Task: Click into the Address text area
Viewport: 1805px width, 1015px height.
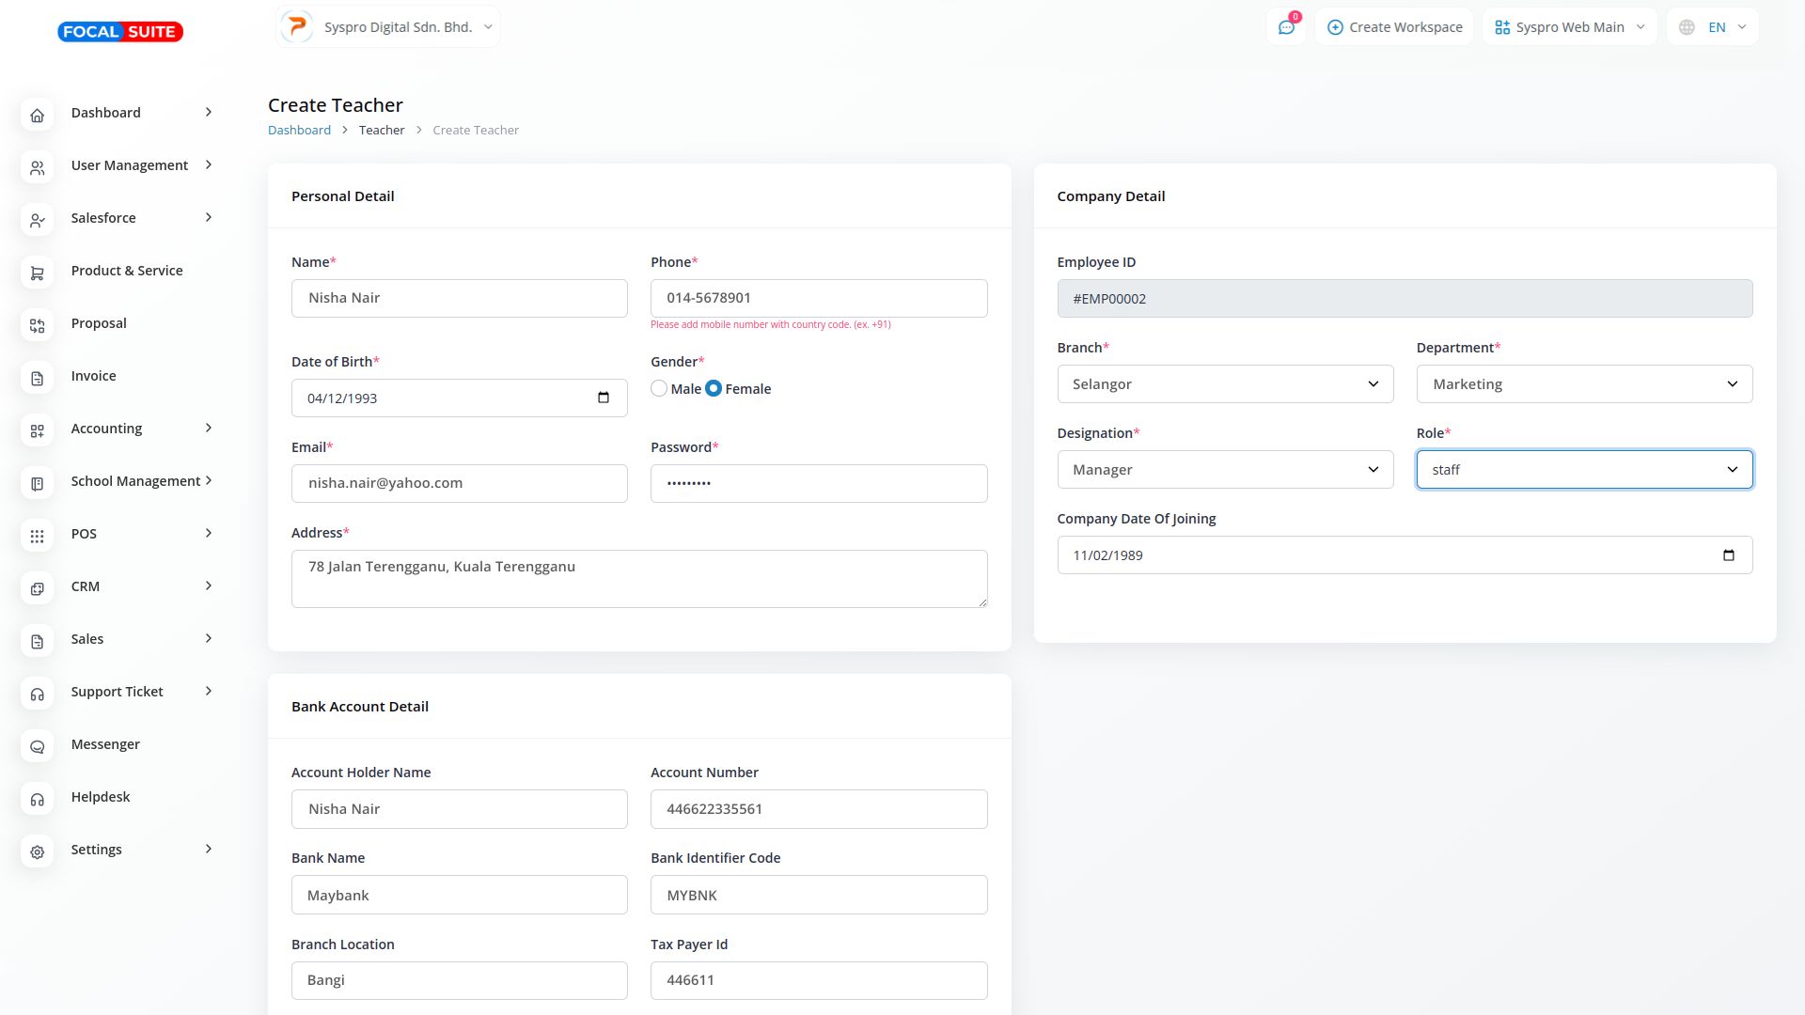Action: [x=638, y=578]
